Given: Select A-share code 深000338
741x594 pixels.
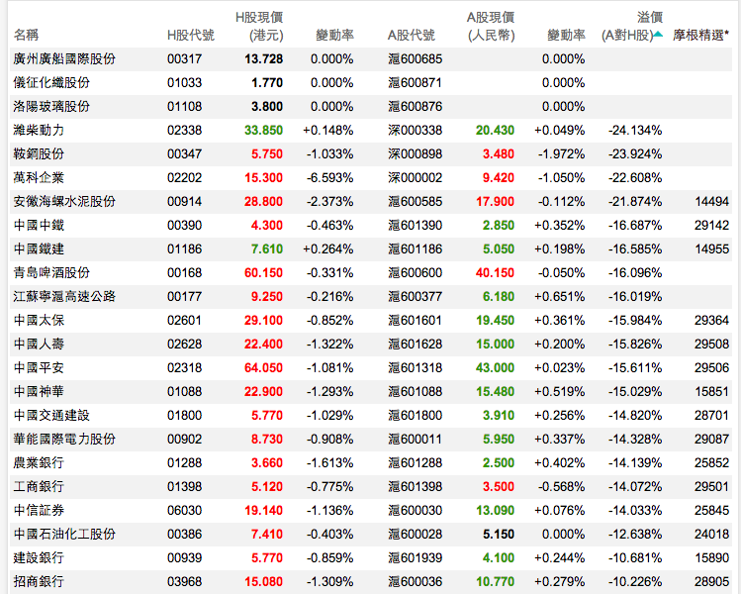Looking at the screenshot, I should (415, 130).
